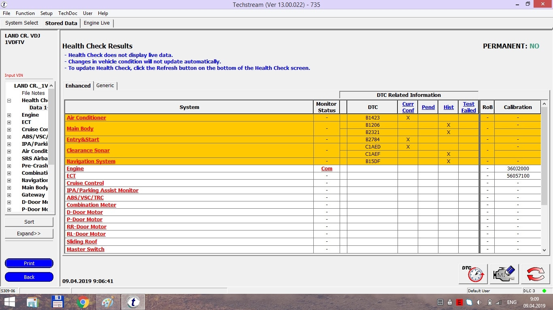553x310 pixels.
Task: Open the File menu
Action: 6,13
